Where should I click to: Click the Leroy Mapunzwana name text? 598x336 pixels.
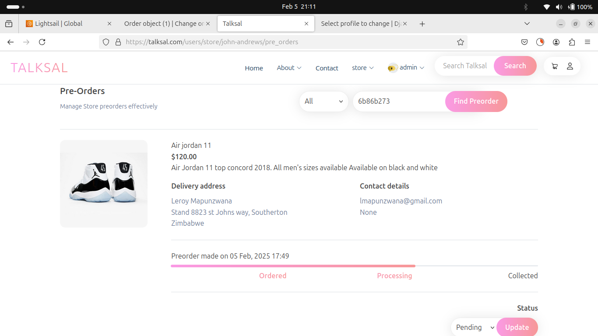201,201
